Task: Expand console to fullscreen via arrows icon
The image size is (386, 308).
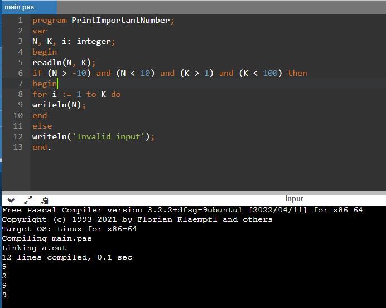Action: click(x=28, y=200)
